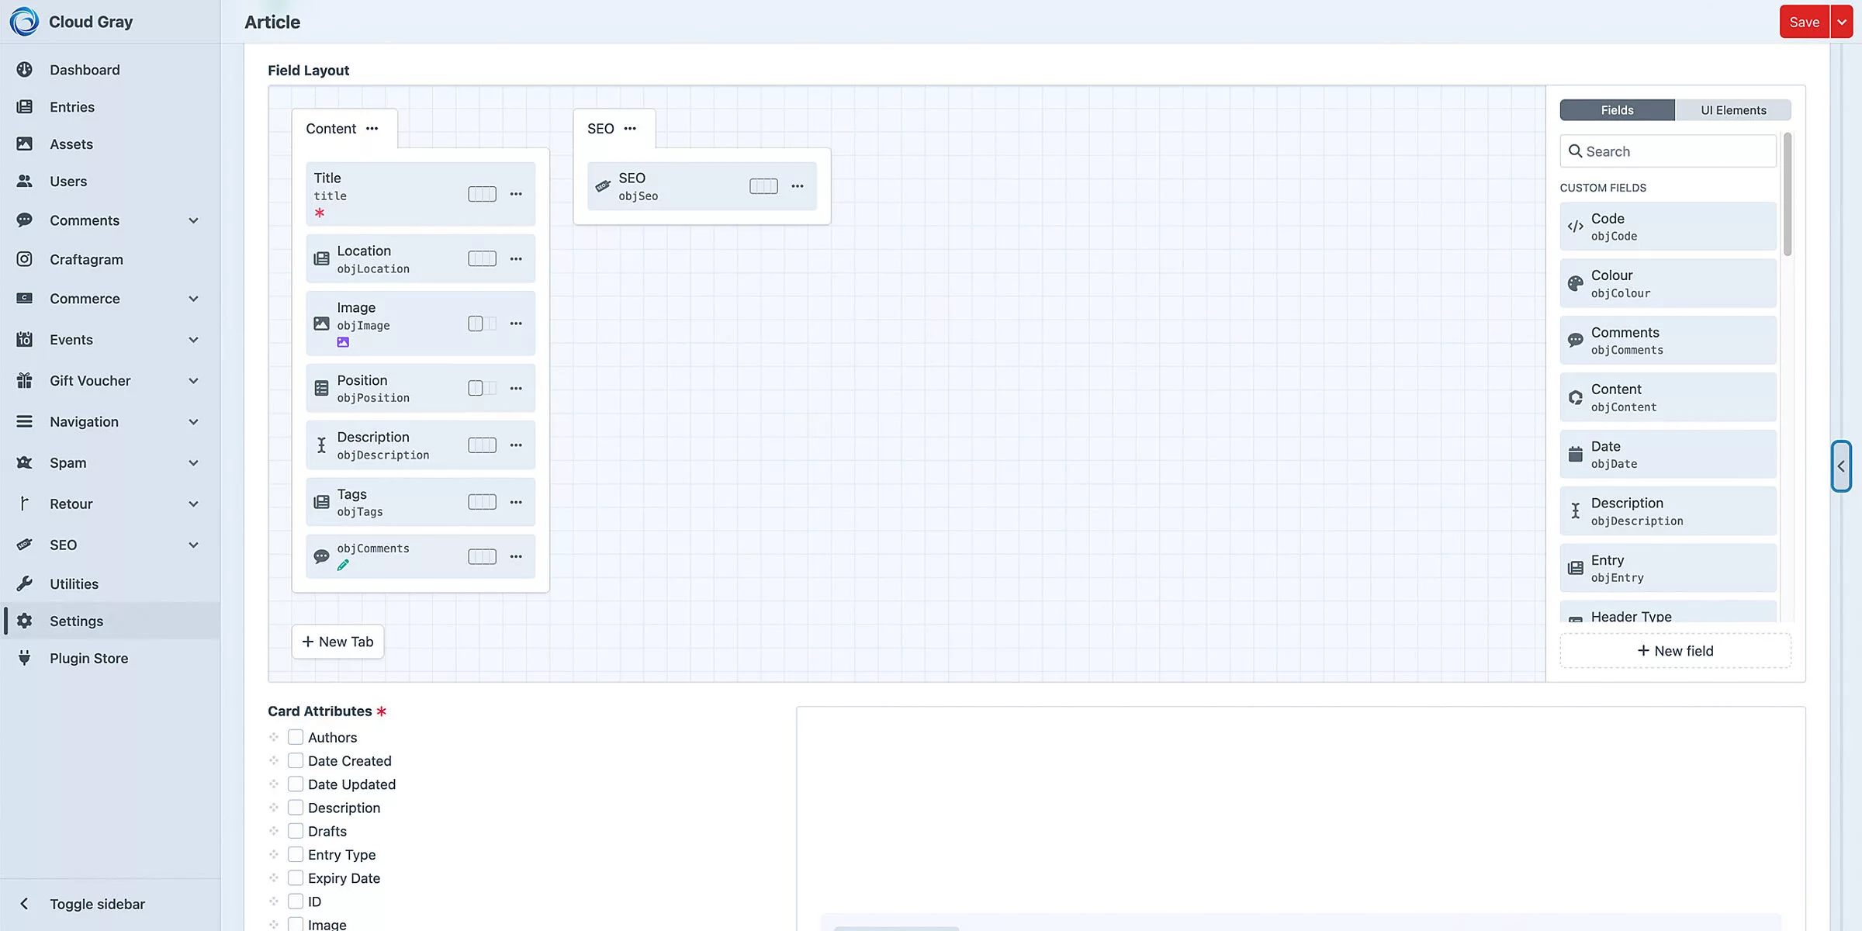
Task: Tick the Entry Type checkbox
Action: point(296,854)
